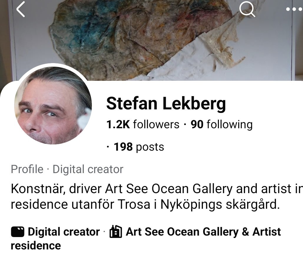Tap the gallery building icon
The image size is (303, 263).
coord(115,231)
